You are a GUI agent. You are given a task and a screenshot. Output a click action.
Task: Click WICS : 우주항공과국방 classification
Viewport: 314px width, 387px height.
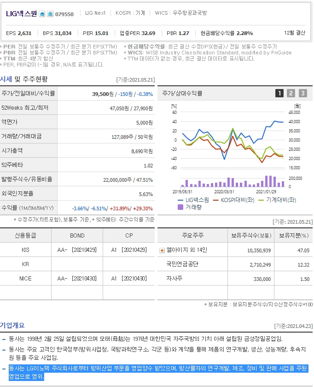pos(181,13)
